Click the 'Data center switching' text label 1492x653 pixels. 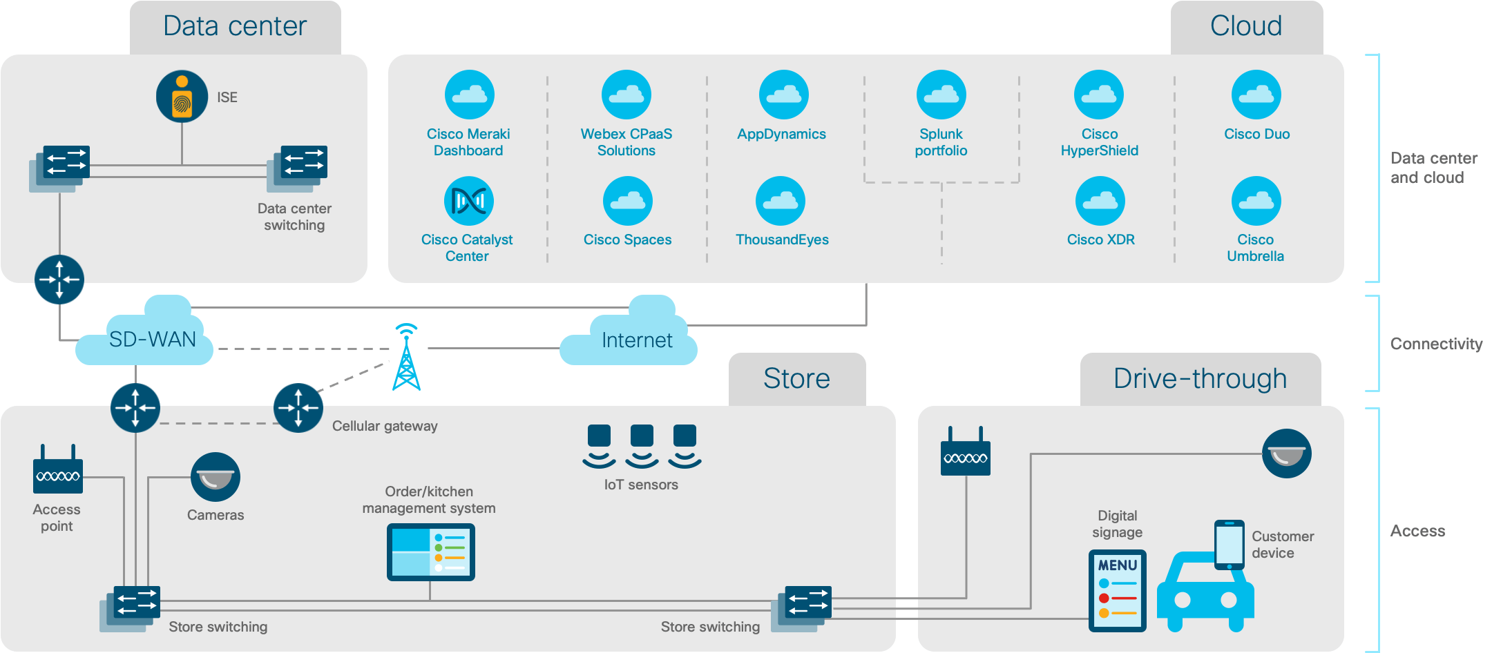click(x=294, y=217)
